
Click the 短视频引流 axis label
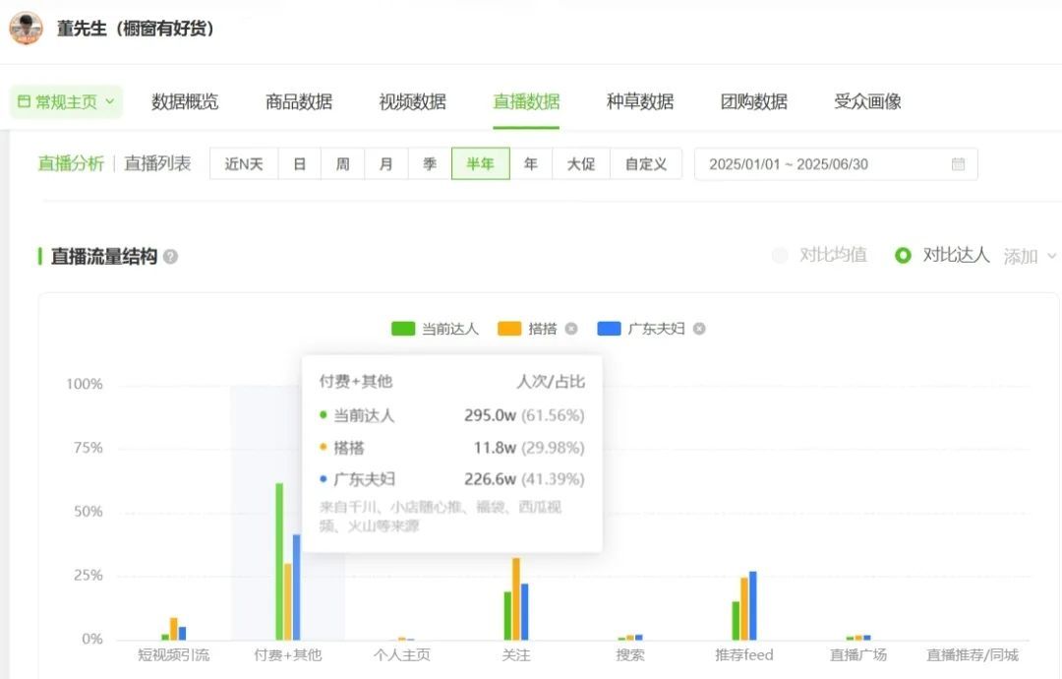[173, 655]
